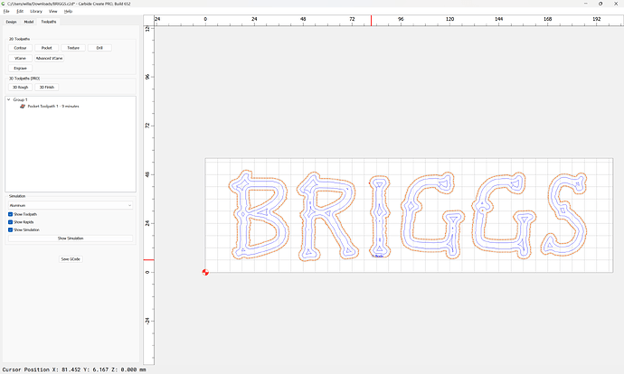Create an Advanced VCarve toolpath
Image resolution: width=624 pixels, height=374 pixels.
click(x=50, y=58)
